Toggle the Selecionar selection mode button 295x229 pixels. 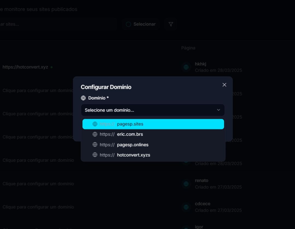(x=141, y=24)
